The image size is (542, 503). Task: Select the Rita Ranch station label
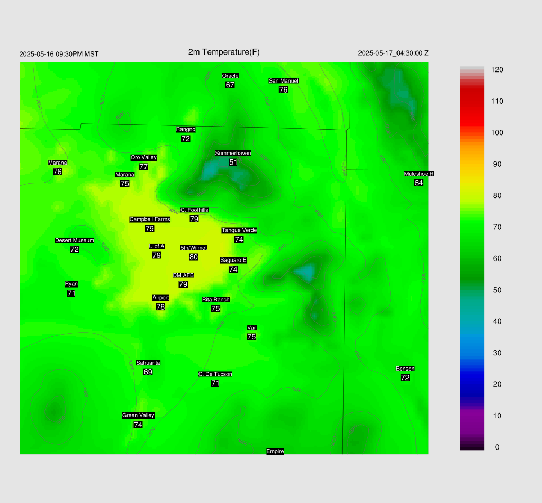click(x=216, y=299)
